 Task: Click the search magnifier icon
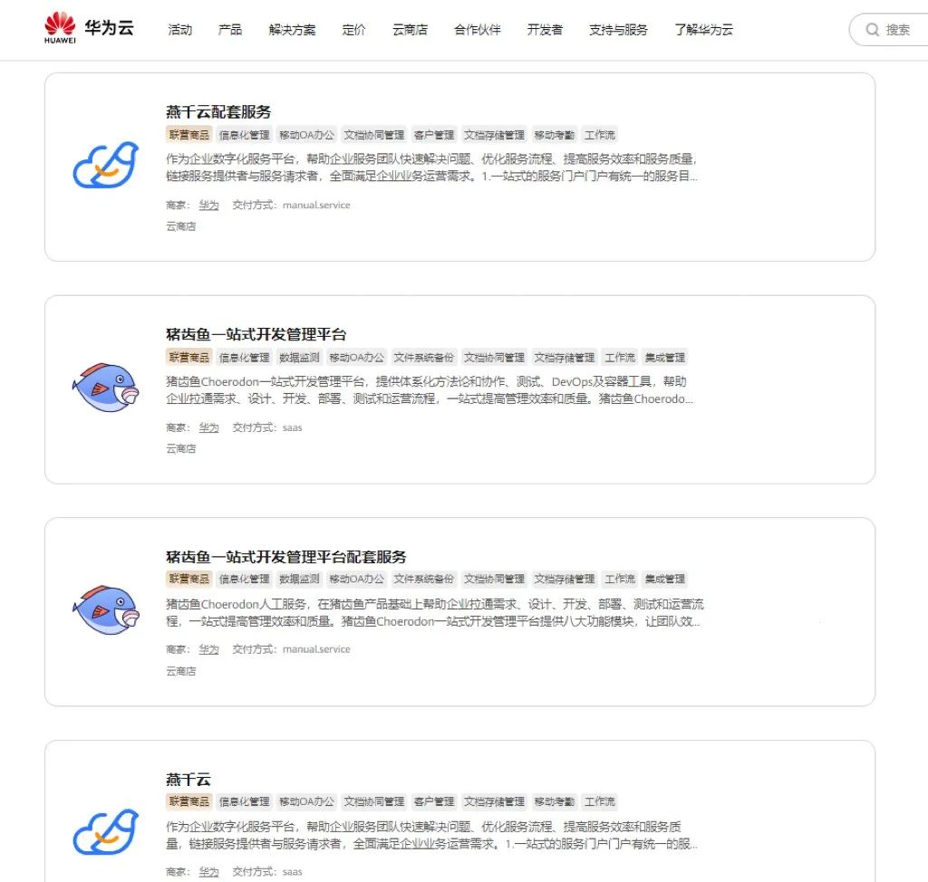pyautogui.click(x=872, y=30)
